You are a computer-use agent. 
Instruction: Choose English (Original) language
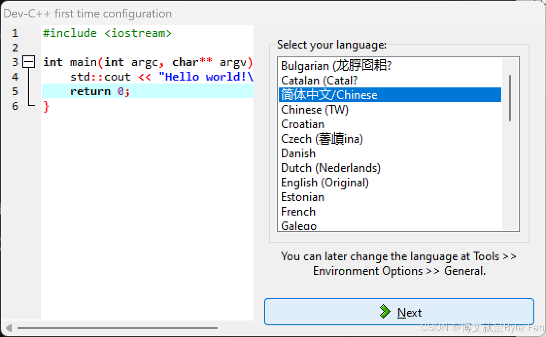390,183
